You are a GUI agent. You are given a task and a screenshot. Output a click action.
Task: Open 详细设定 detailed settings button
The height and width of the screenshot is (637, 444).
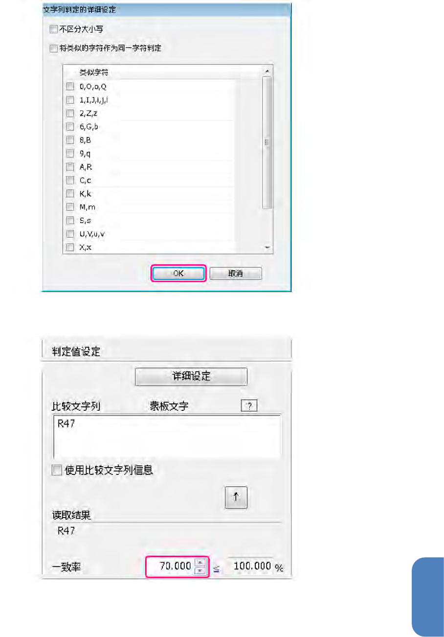click(191, 377)
